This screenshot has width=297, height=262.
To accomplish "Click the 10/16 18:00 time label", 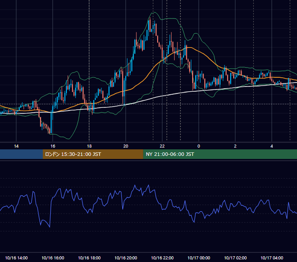I will [89, 258].
